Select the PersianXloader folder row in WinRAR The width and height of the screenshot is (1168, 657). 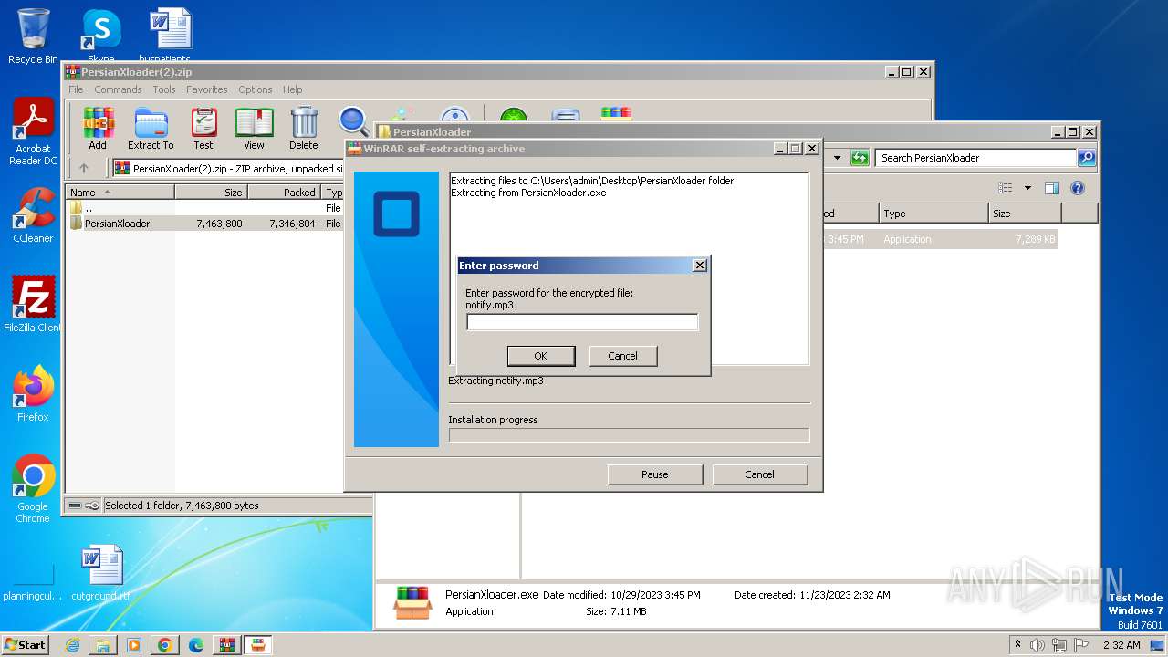pos(205,224)
